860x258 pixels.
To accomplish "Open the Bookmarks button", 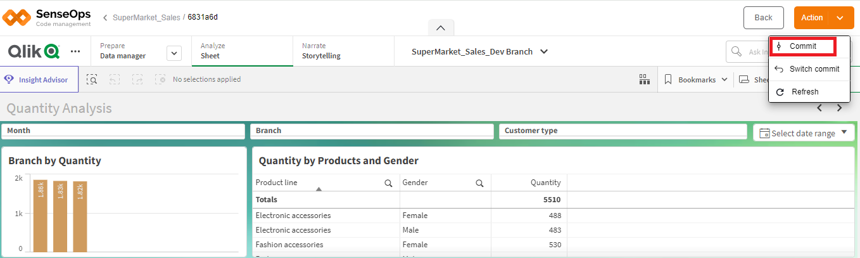I will coord(697,80).
